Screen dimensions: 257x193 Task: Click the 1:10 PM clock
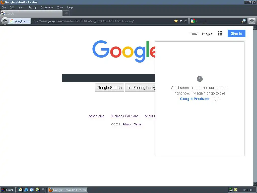(247, 190)
